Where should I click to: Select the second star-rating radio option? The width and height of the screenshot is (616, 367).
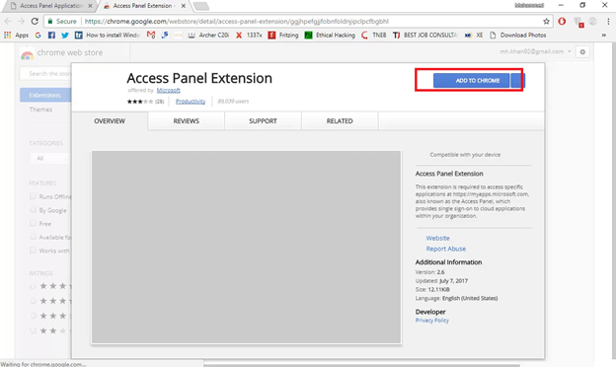point(33,301)
